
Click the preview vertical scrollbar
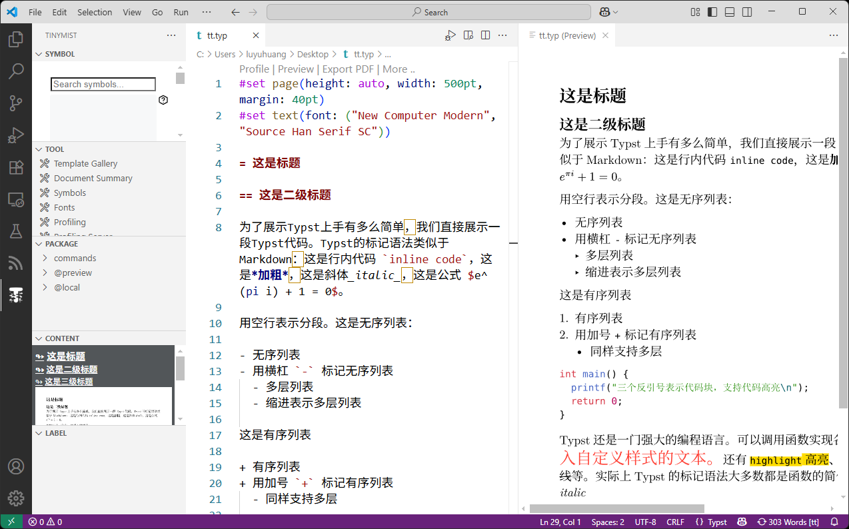tap(843, 233)
